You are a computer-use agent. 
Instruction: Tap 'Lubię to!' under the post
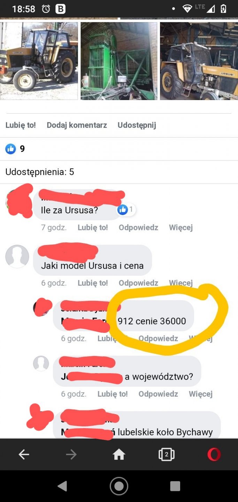click(21, 125)
